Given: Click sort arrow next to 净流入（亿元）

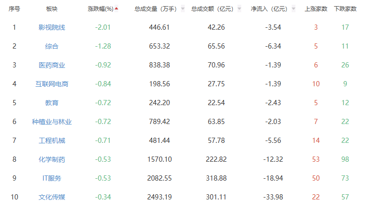Looking at the screenshot, I should pos(294,9).
